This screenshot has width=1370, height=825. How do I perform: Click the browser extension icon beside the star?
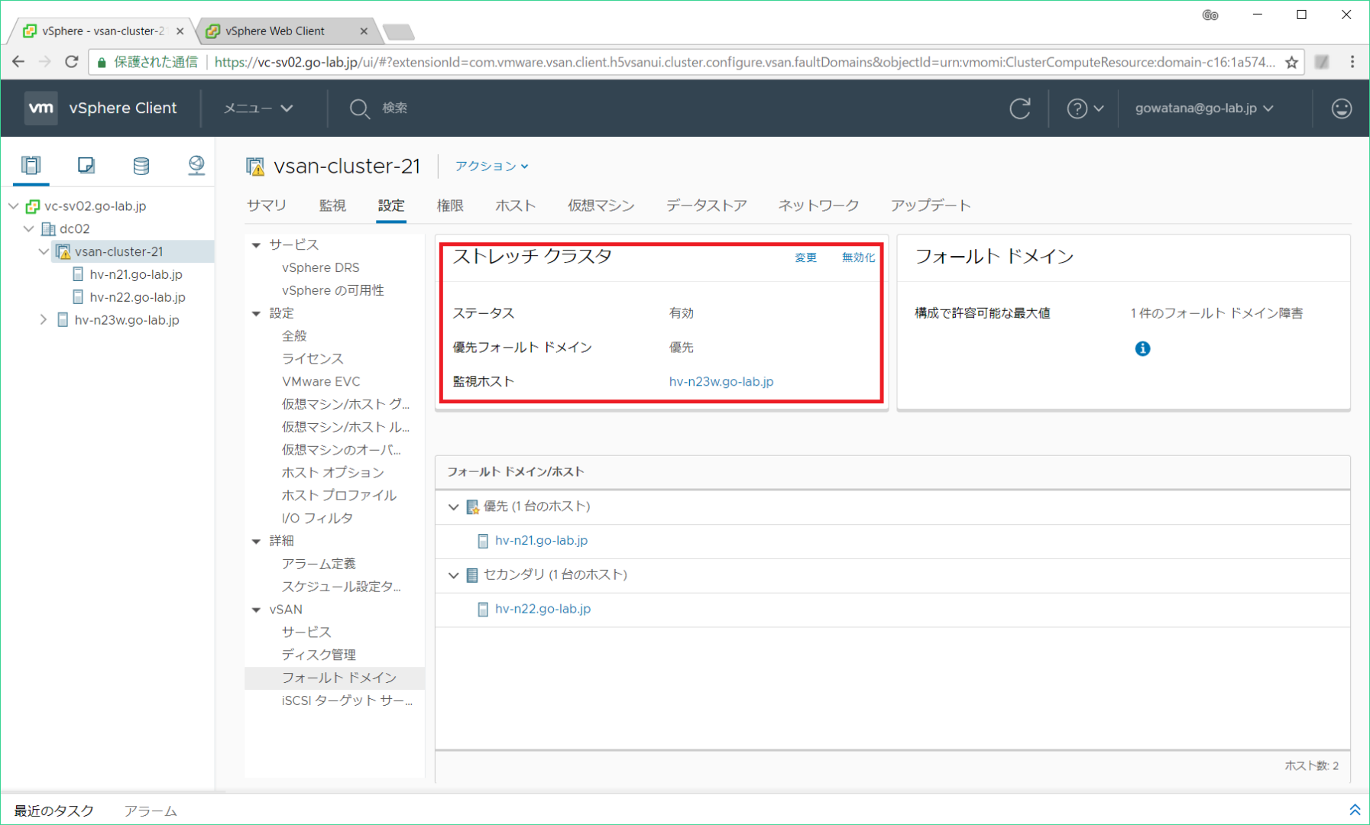(1322, 62)
